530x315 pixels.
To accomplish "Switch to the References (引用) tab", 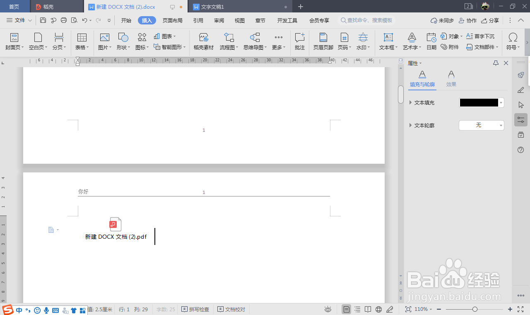I will point(198,20).
